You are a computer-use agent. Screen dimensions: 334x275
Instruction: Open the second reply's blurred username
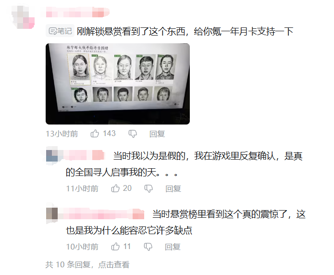[101, 213]
